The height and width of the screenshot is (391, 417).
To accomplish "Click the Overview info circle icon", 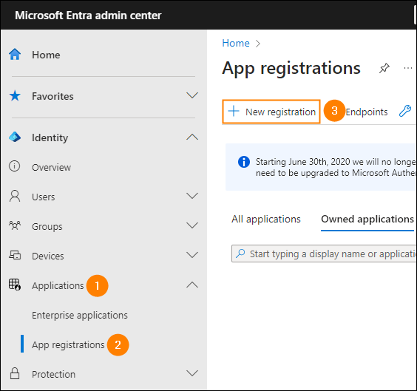I will click(x=14, y=166).
